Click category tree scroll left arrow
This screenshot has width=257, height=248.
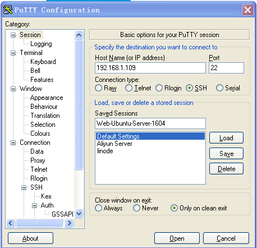click(x=11, y=223)
